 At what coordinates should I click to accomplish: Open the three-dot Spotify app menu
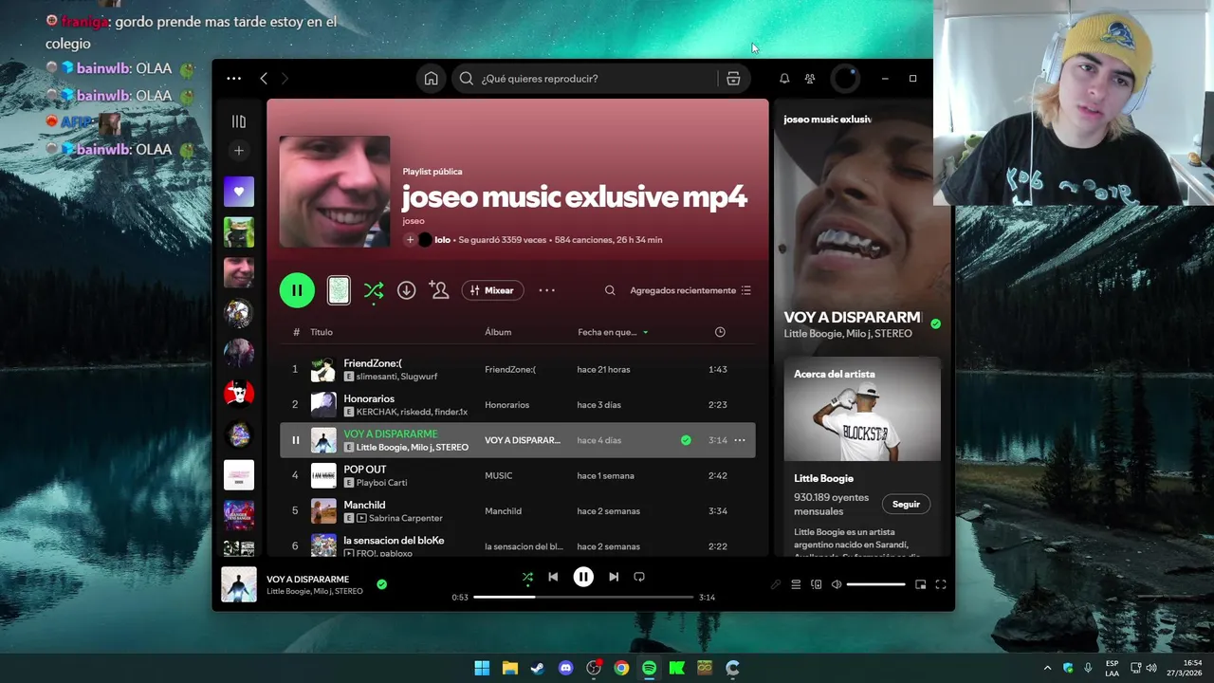[234, 79]
